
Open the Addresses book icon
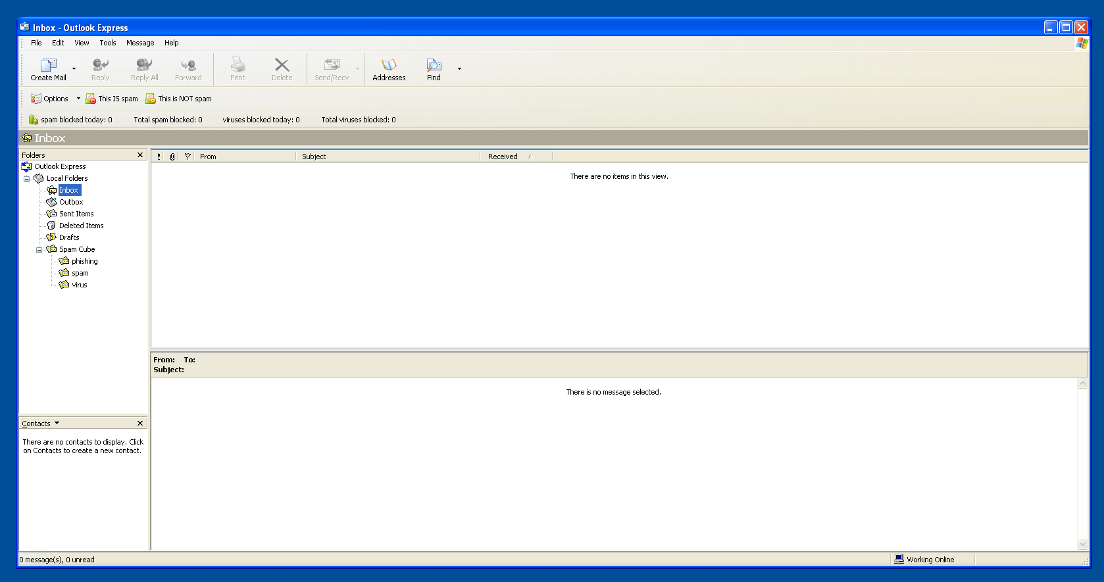coord(389,65)
